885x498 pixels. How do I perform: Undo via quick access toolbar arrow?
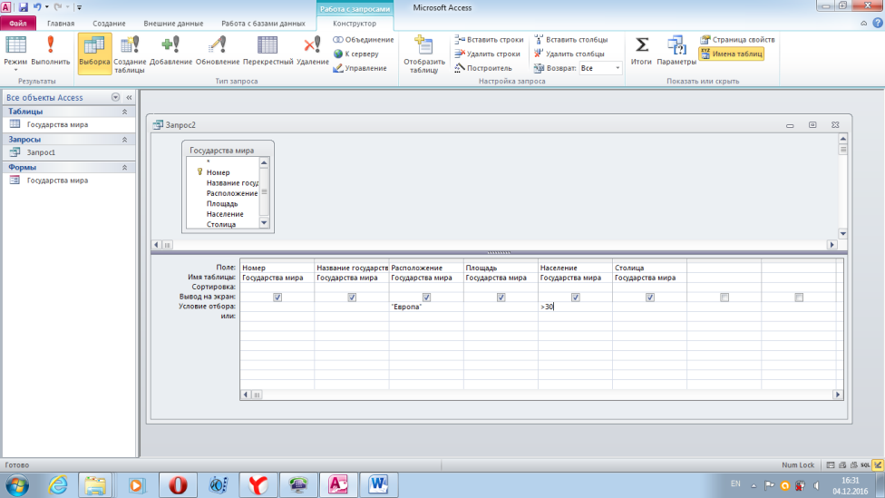[x=37, y=7]
